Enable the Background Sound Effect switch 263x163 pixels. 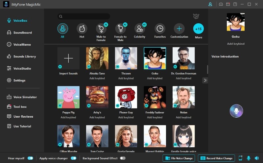pyautogui.click(x=123, y=158)
